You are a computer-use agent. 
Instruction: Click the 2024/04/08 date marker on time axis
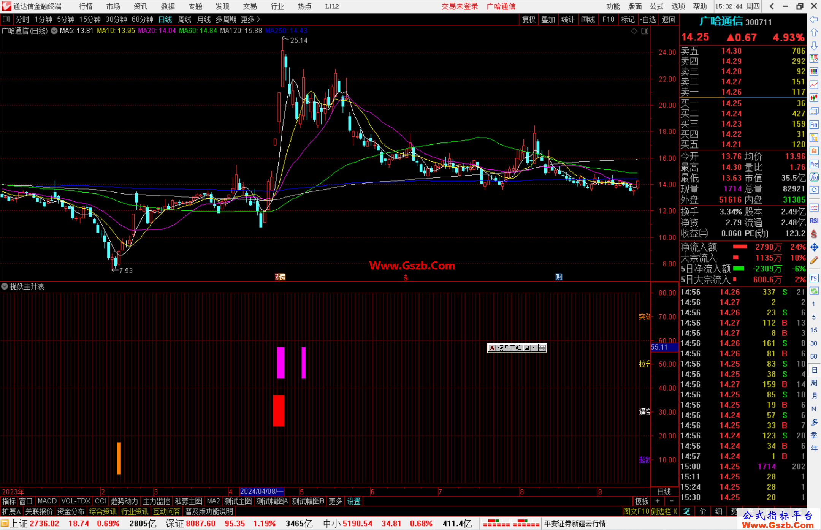[262, 491]
